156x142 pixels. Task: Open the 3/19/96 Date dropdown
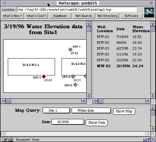pyautogui.click(x=68, y=122)
